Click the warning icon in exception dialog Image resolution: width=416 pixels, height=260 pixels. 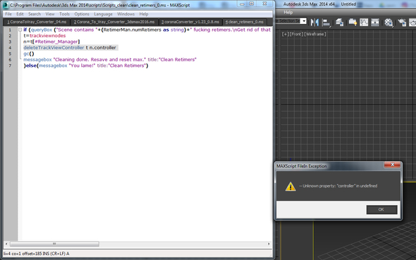[290, 186]
